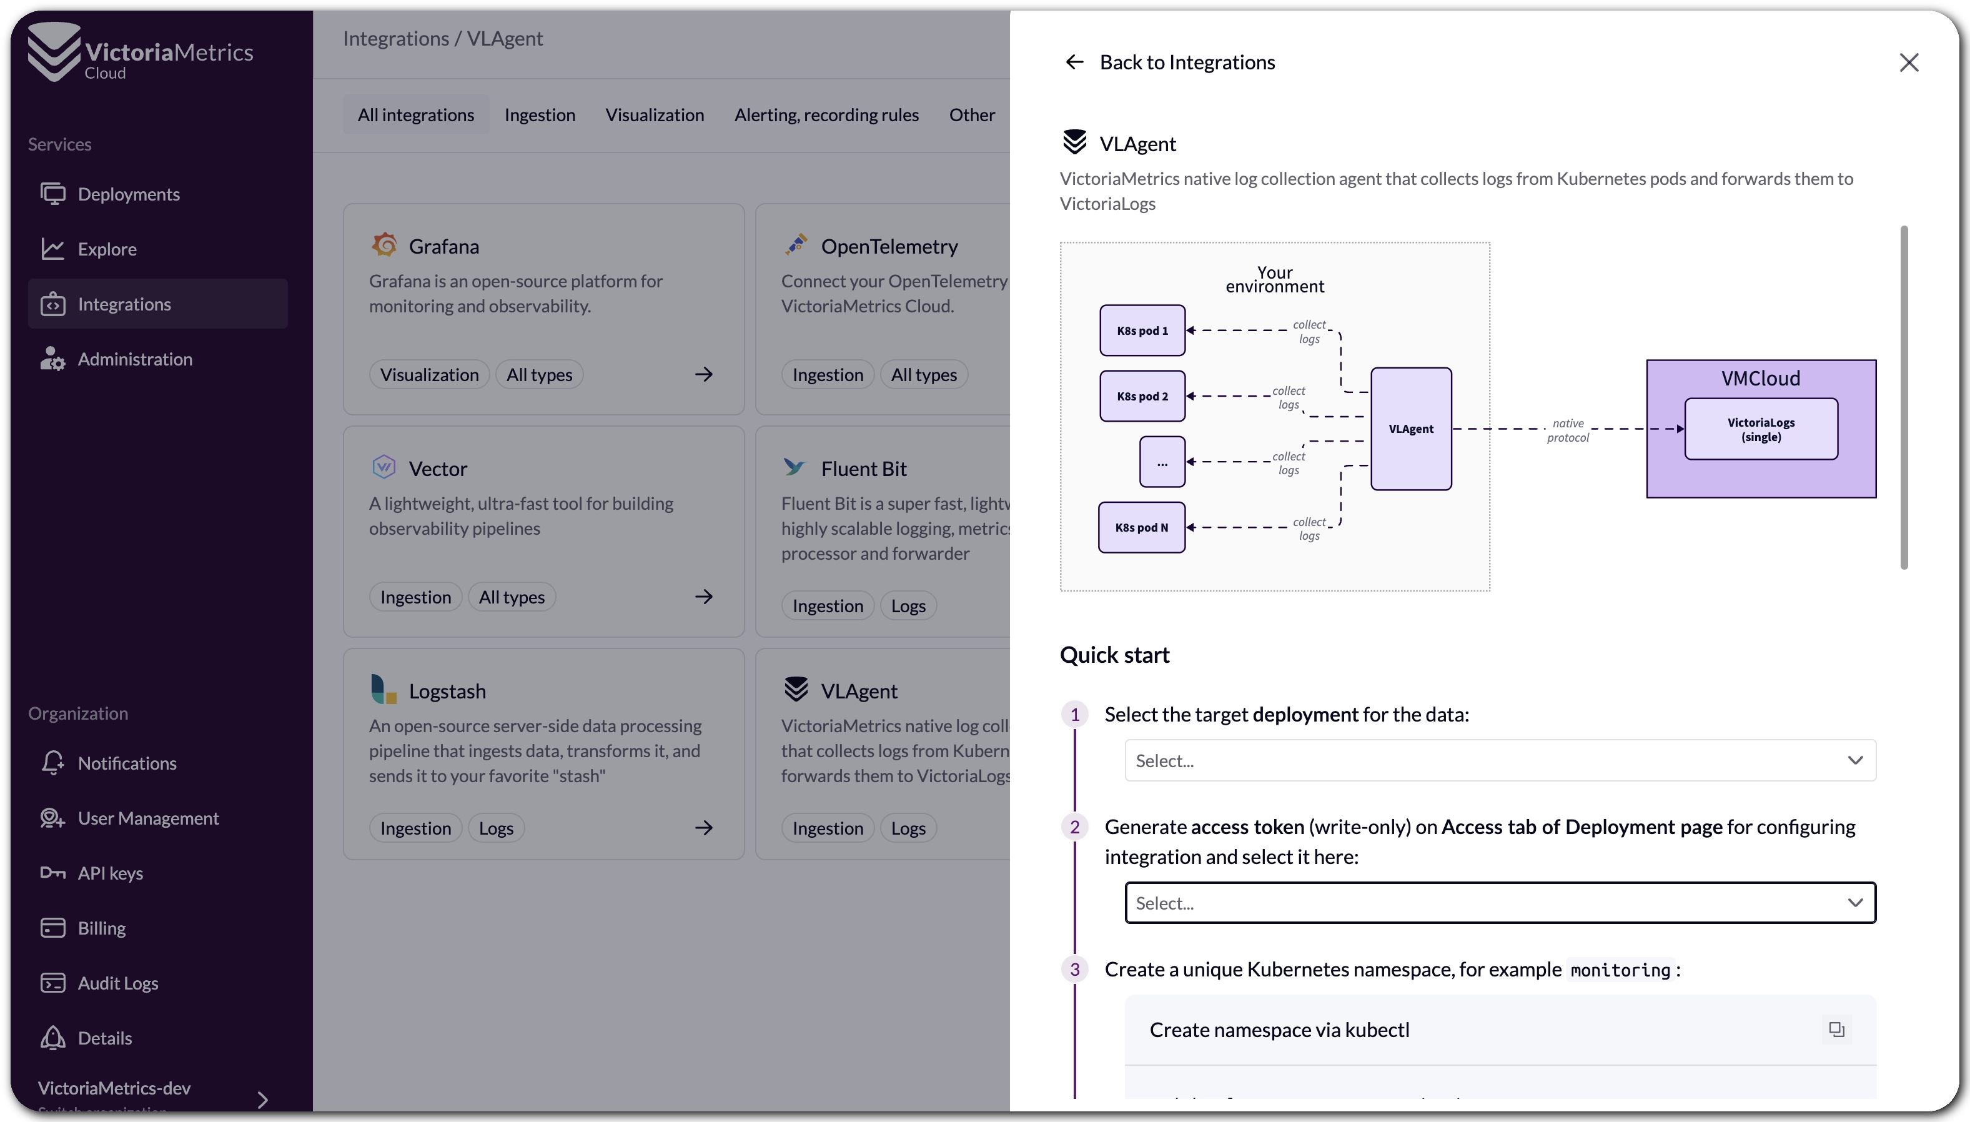Open the access token Select dropdown

click(x=1499, y=903)
